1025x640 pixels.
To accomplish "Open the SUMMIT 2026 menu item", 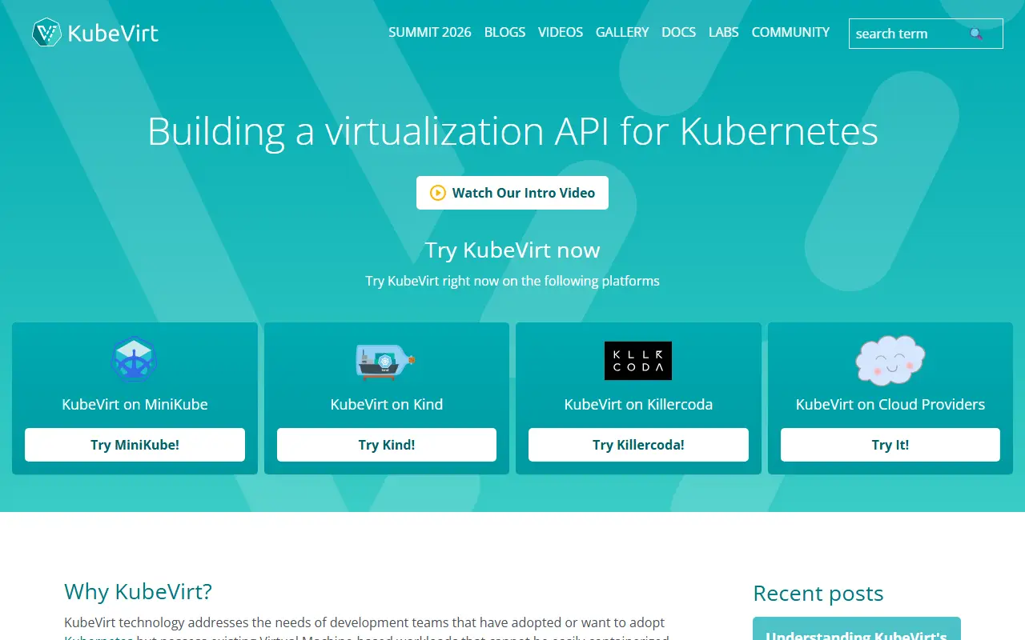I will (430, 32).
